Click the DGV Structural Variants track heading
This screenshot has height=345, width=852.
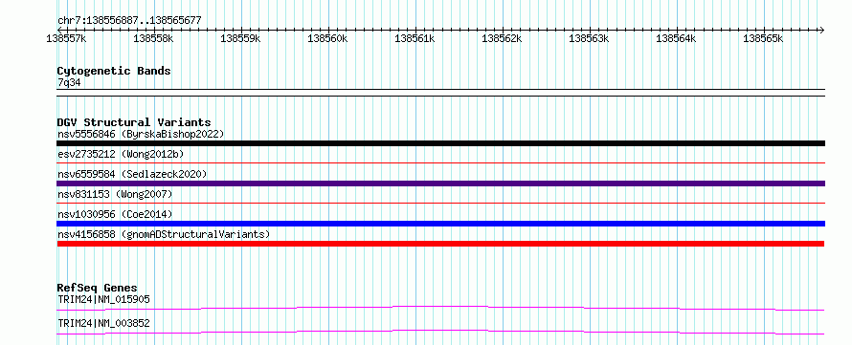click(x=134, y=122)
